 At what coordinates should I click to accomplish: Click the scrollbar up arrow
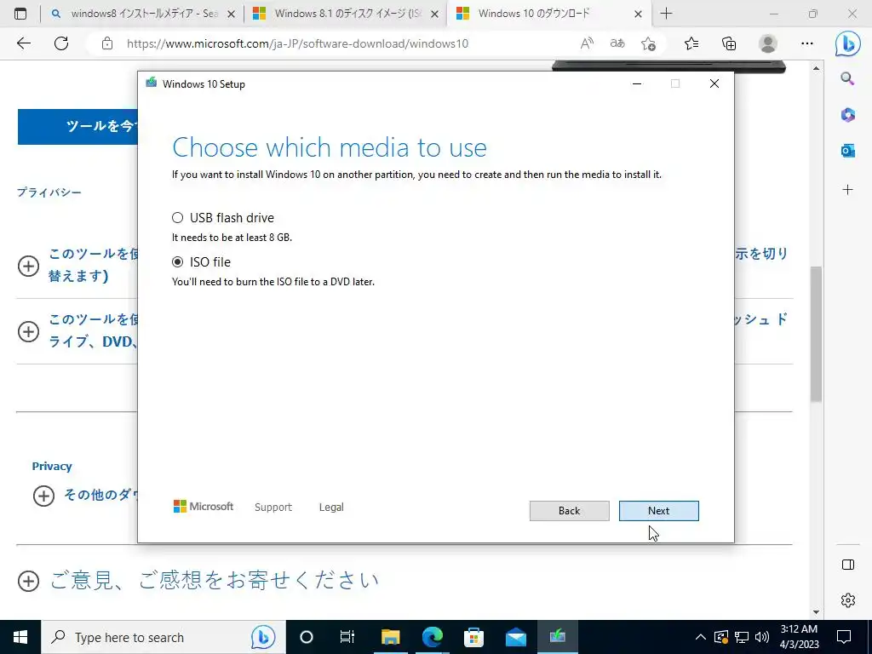816,68
